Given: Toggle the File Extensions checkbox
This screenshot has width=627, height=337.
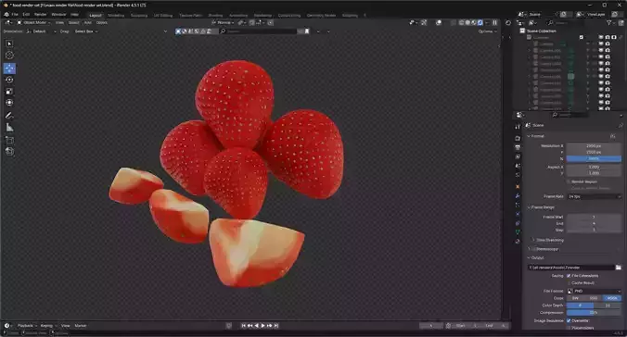Looking at the screenshot, I should 569,276.
